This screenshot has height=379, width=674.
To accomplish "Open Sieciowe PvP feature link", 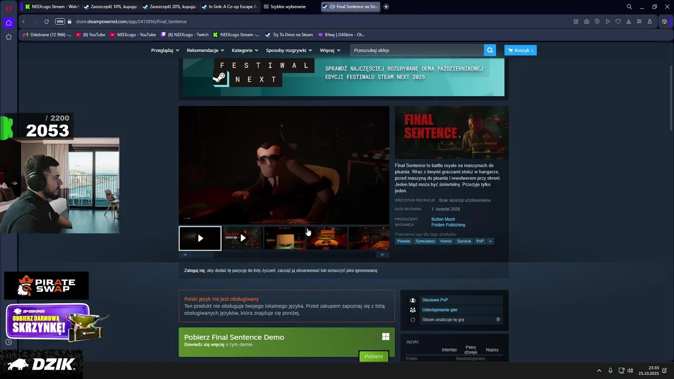I will coord(435,300).
